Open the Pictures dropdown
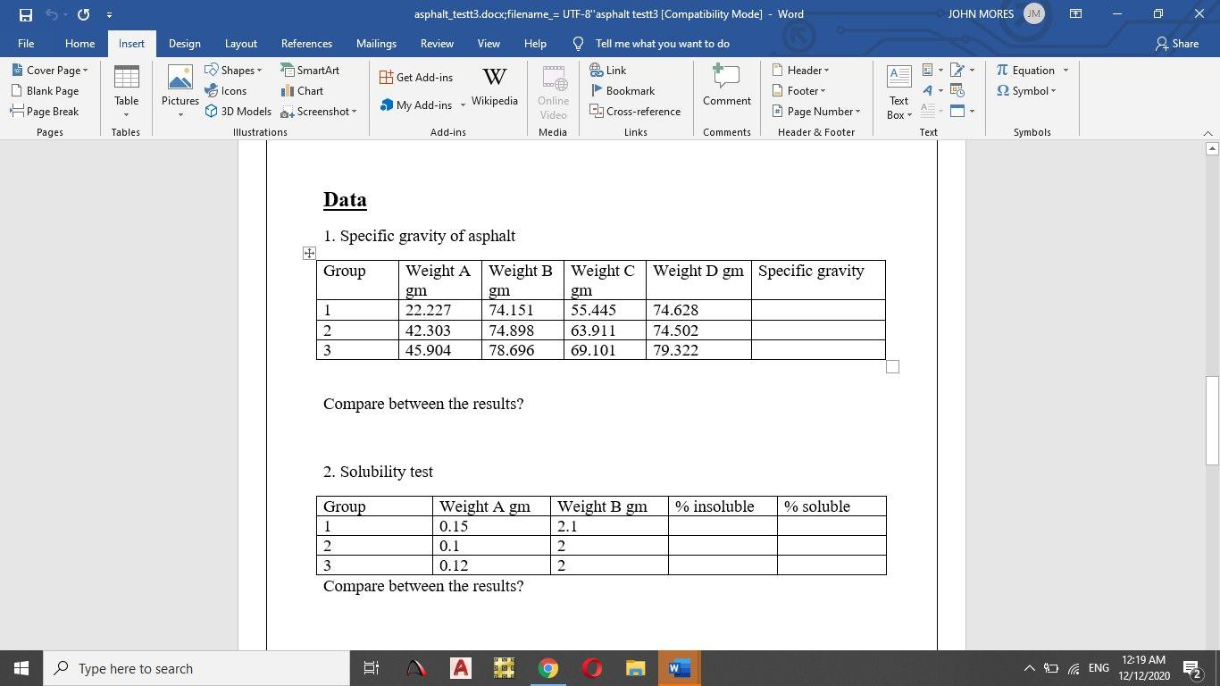The width and height of the screenshot is (1220, 686). coord(180,90)
